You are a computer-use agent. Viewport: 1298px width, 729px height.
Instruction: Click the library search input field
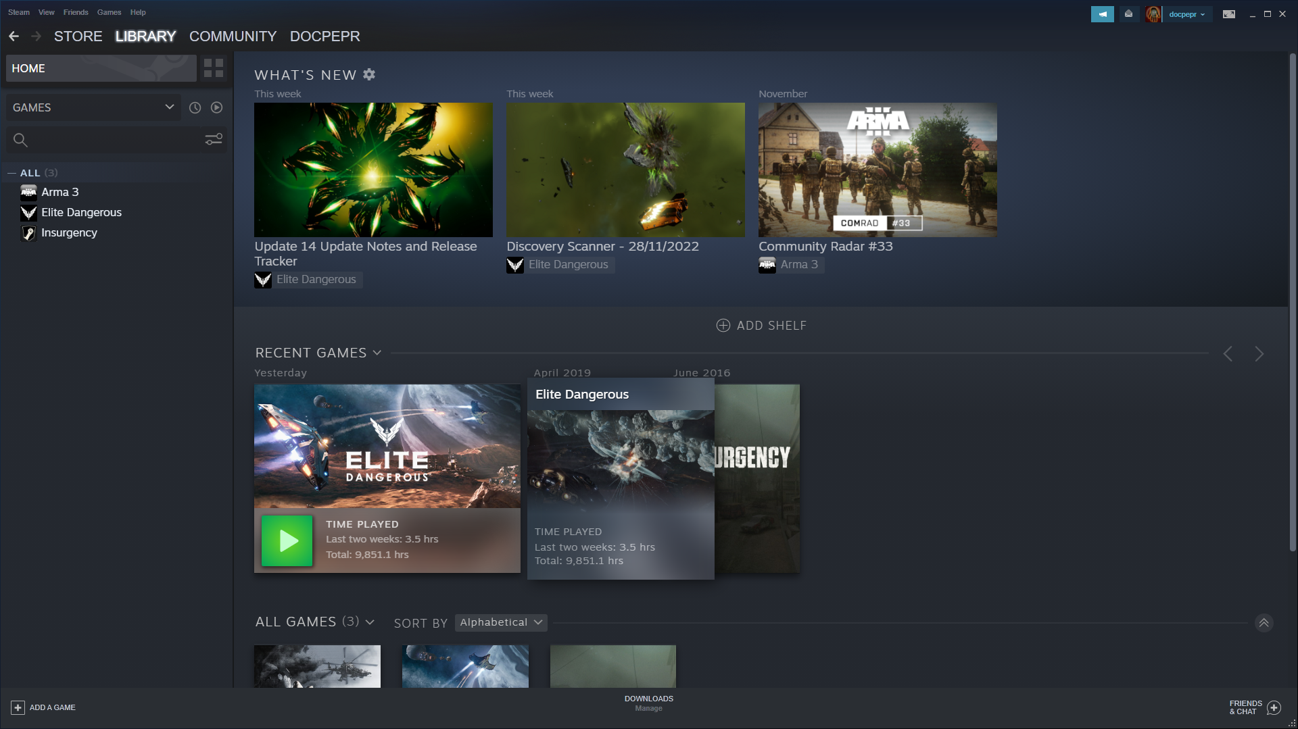[115, 140]
